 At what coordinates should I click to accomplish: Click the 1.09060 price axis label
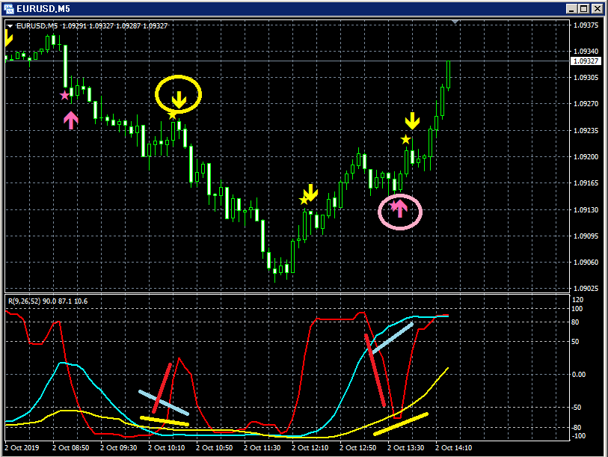point(586,263)
